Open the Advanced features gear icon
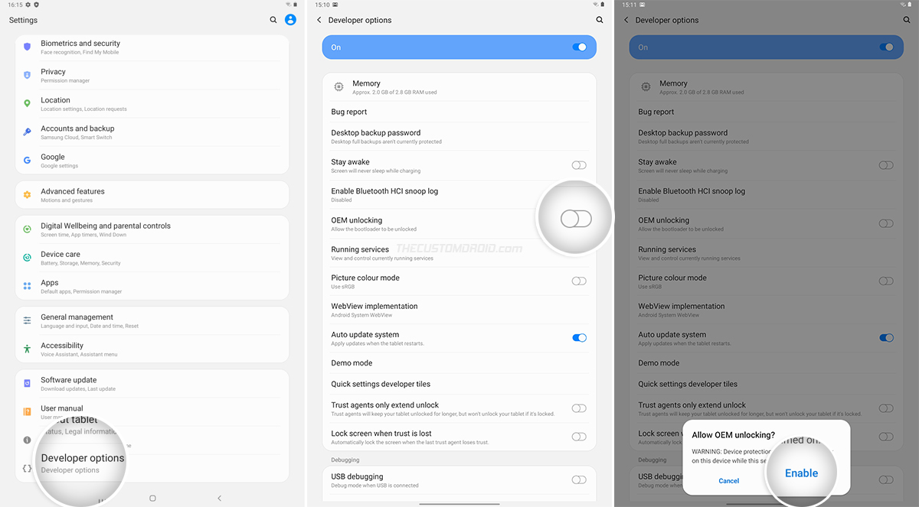 click(x=27, y=195)
